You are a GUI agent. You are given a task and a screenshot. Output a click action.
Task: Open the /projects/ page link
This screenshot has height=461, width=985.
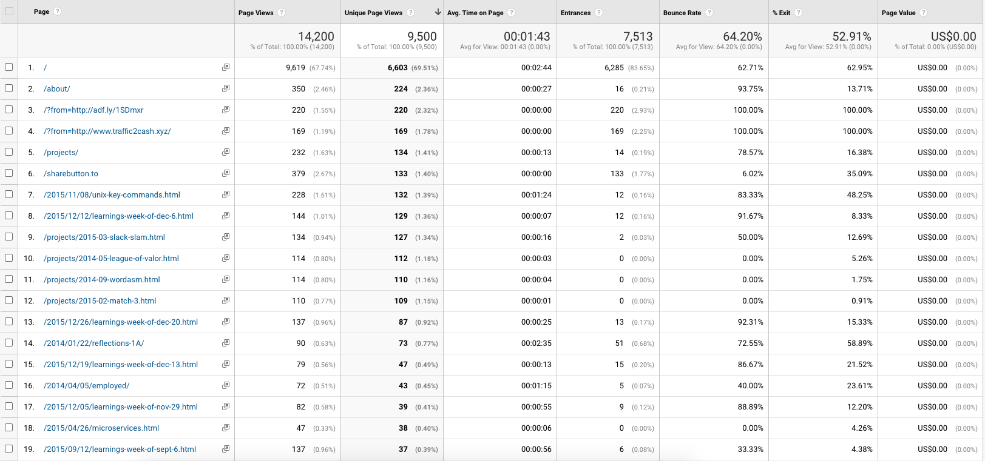pyautogui.click(x=61, y=153)
